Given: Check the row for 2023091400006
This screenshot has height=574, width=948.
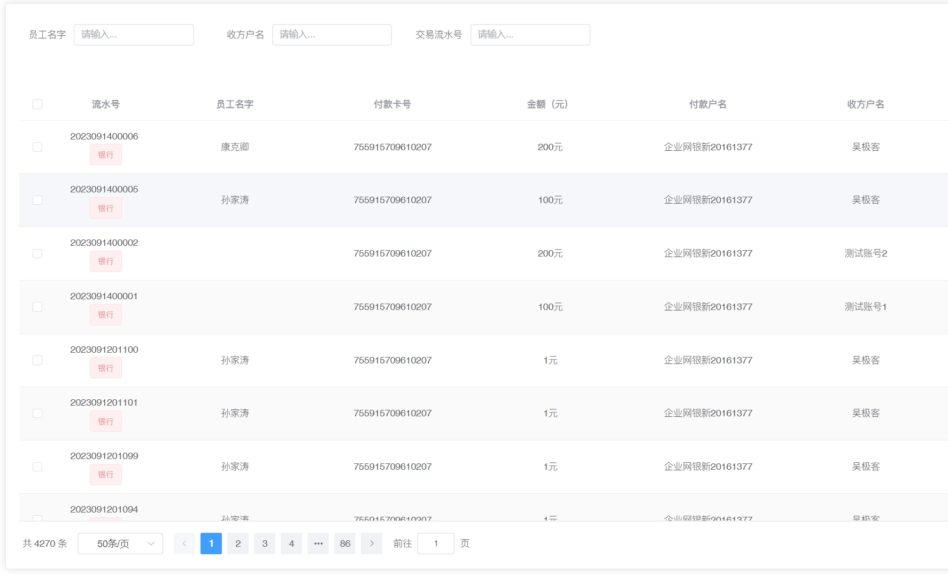Looking at the screenshot, I should (x=37, y=147).
